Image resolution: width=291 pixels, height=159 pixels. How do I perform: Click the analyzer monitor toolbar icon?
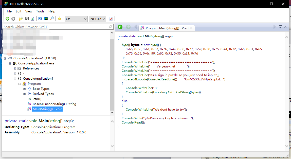tap(46, 19)
